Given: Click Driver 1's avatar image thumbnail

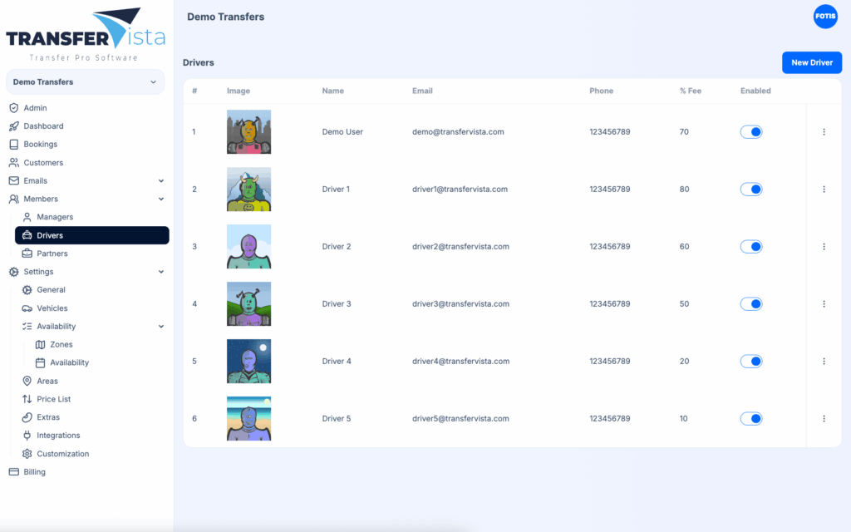Looking at the screenshot, I should click(248, 190).
